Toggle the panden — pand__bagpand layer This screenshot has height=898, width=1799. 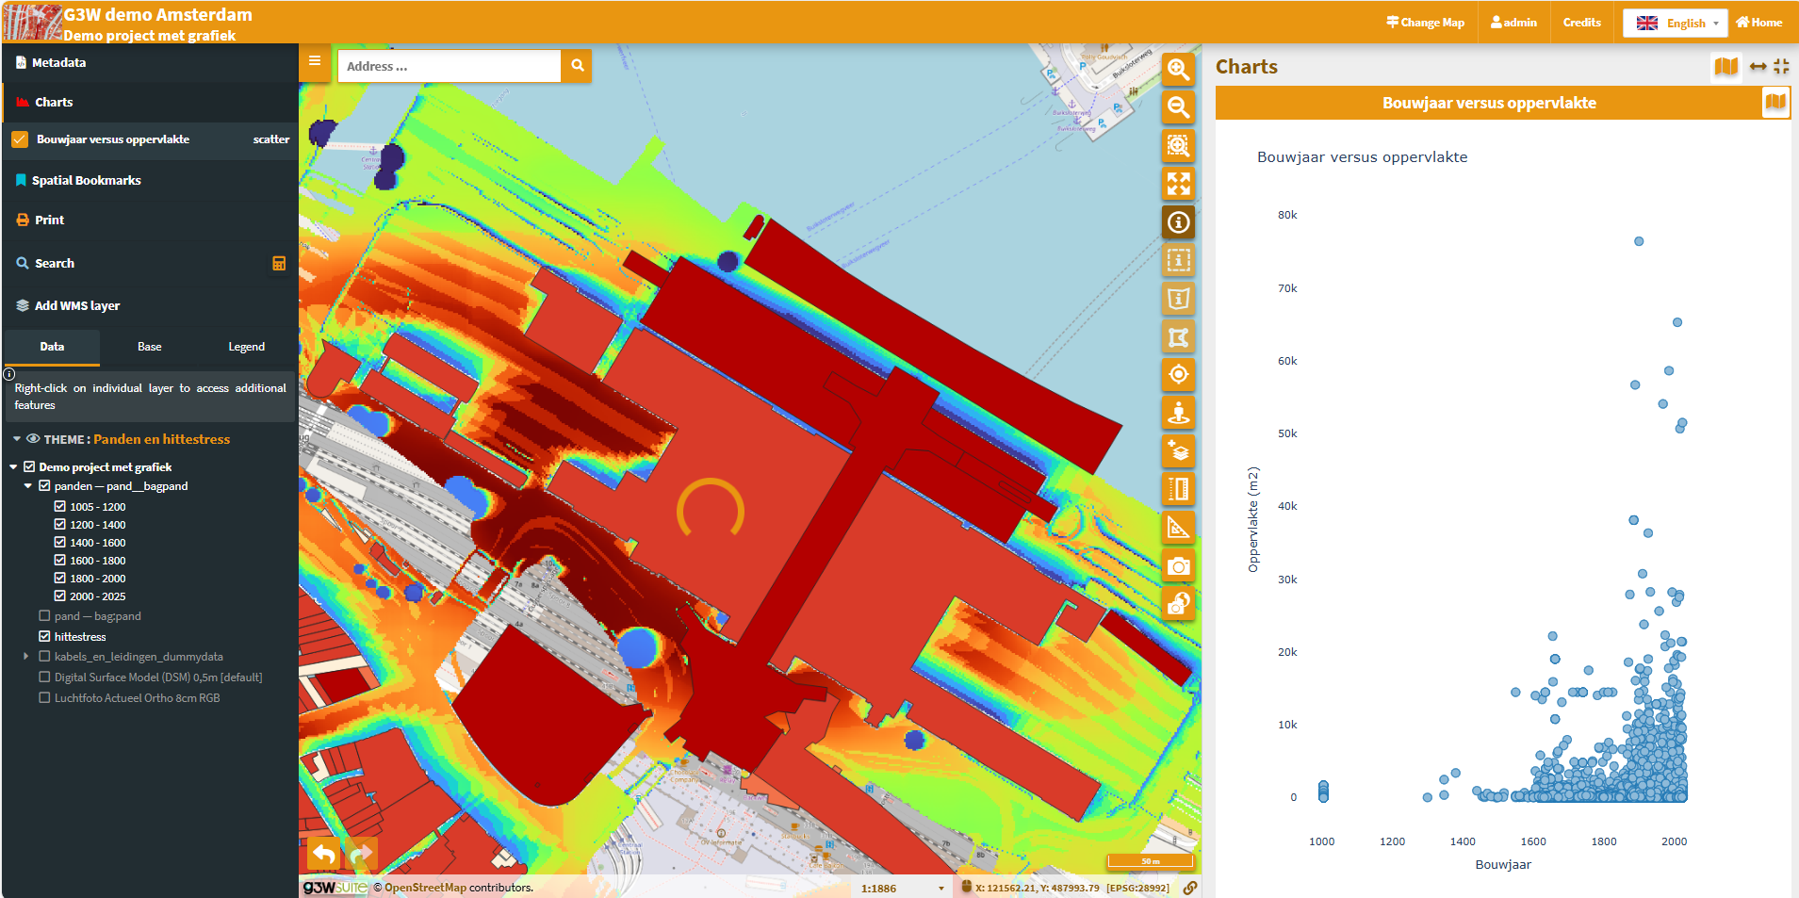tap(44, 486)
